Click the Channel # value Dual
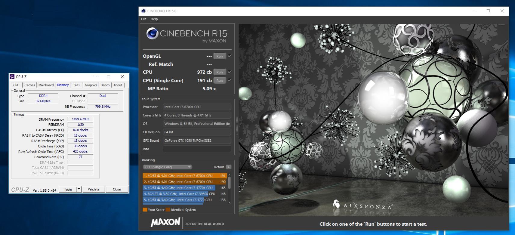515x235 pixels. coord(103,96)
